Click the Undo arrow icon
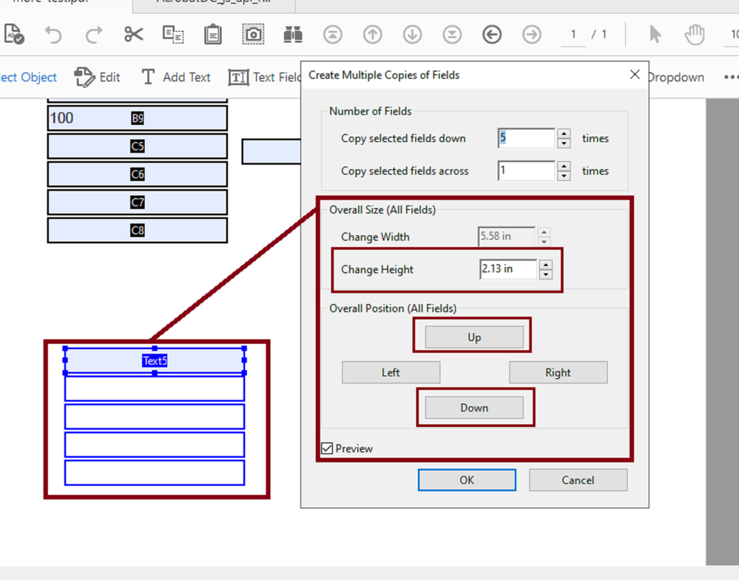This screenshot has width=739, height=580. click(53, 35)
